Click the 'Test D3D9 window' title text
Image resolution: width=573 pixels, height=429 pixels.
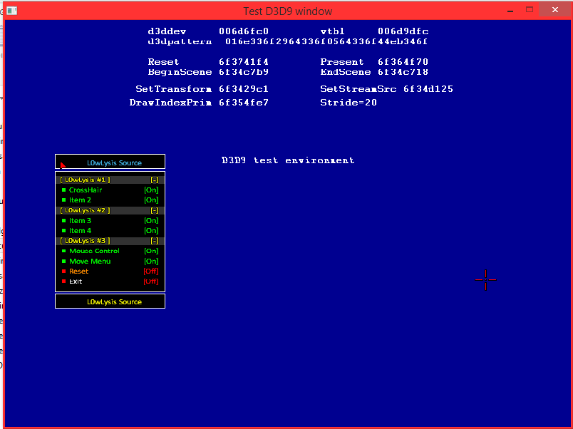[x=288, y=11]
